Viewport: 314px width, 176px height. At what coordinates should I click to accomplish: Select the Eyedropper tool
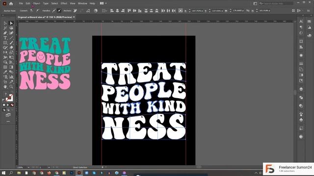tap(5, 72)
